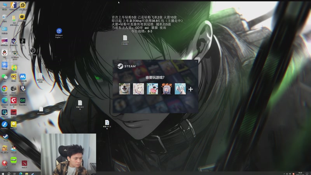
Task: Open the yellow PotPlayer desktop shortcut
Action: pyautogui.click(x=14, y=125)
